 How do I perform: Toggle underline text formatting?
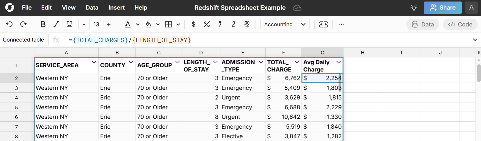pyautogui.click(x=69, y=24)
